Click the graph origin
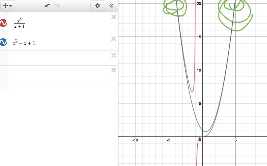The height and width of the screenshot is (166, 267). tap(202, 137)
